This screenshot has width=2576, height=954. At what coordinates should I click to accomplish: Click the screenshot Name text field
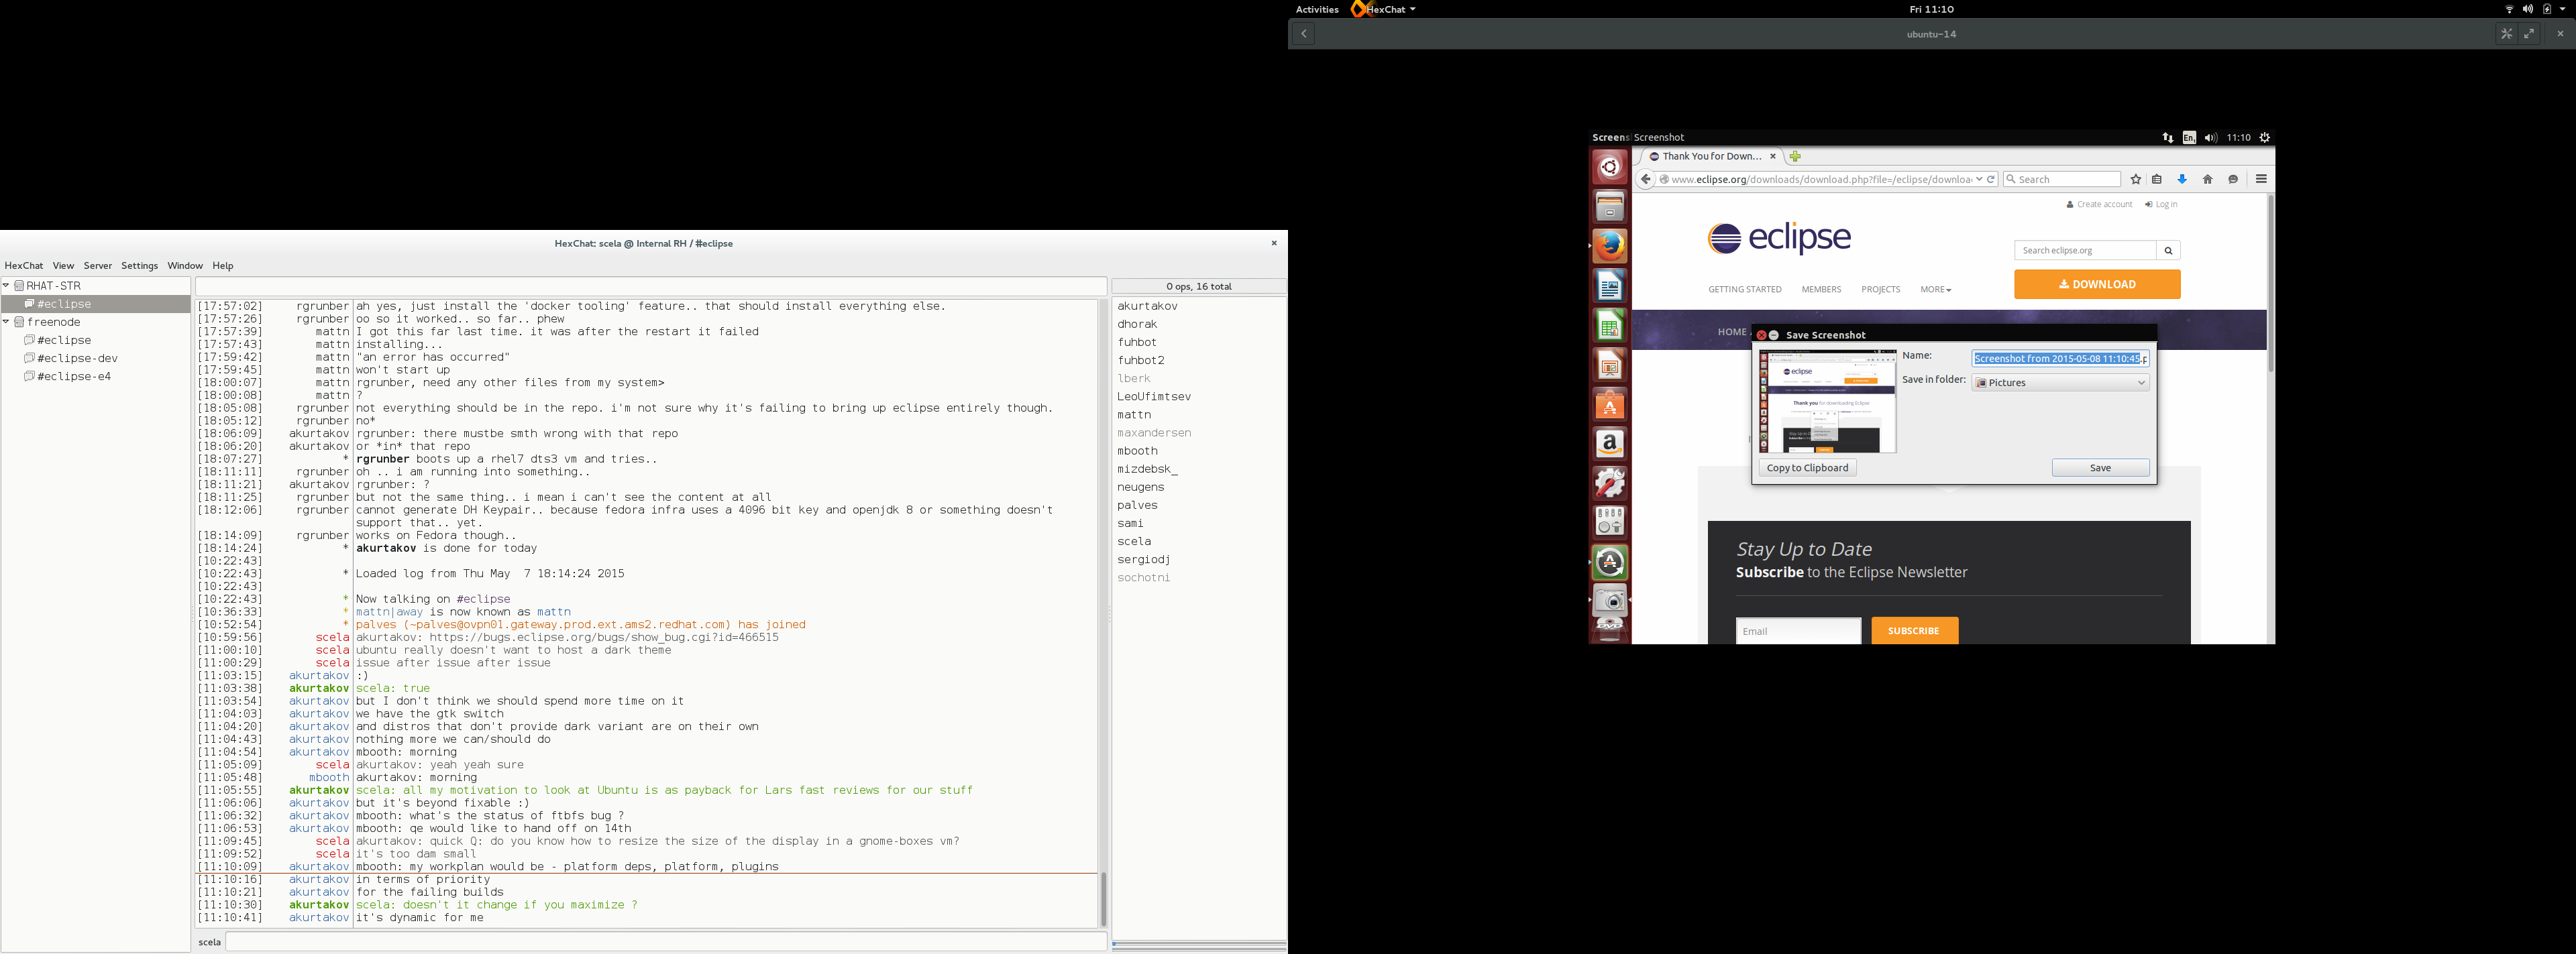[2060, 359]
